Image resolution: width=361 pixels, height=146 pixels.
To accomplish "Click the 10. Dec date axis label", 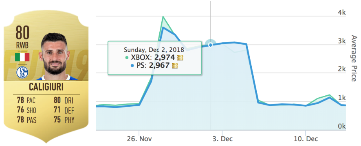I will 305,139.
